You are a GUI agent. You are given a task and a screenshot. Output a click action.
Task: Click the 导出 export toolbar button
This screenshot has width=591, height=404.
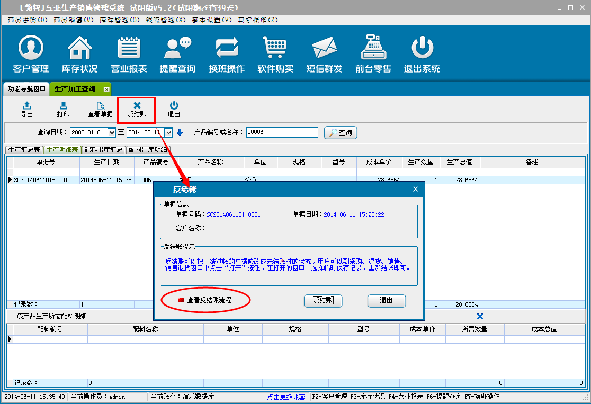tap(26, 110)
